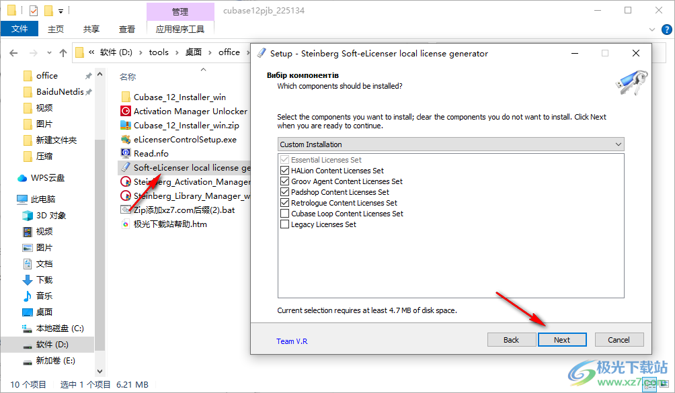
Task: Toggle Retrologue Content Licenses Set checkbox
Action: point(284,203)
